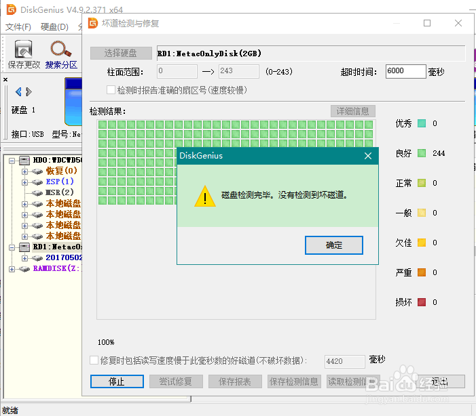This screenshot has height=416, width=476.
Task: Select the HD0 hard disk drive icon
Action: pos(24,161)
